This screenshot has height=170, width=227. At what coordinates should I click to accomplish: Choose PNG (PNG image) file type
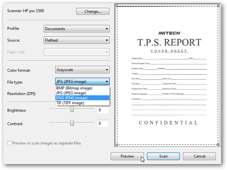[x=82, y=98]
